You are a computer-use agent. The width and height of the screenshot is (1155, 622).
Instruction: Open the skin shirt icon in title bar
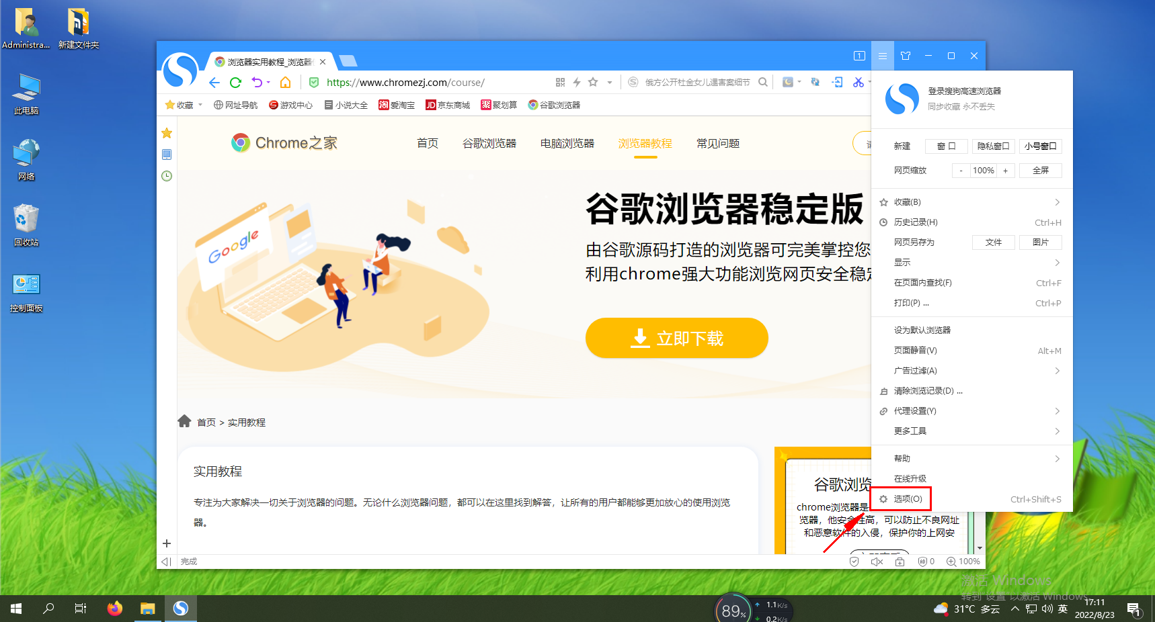[906, 56]
